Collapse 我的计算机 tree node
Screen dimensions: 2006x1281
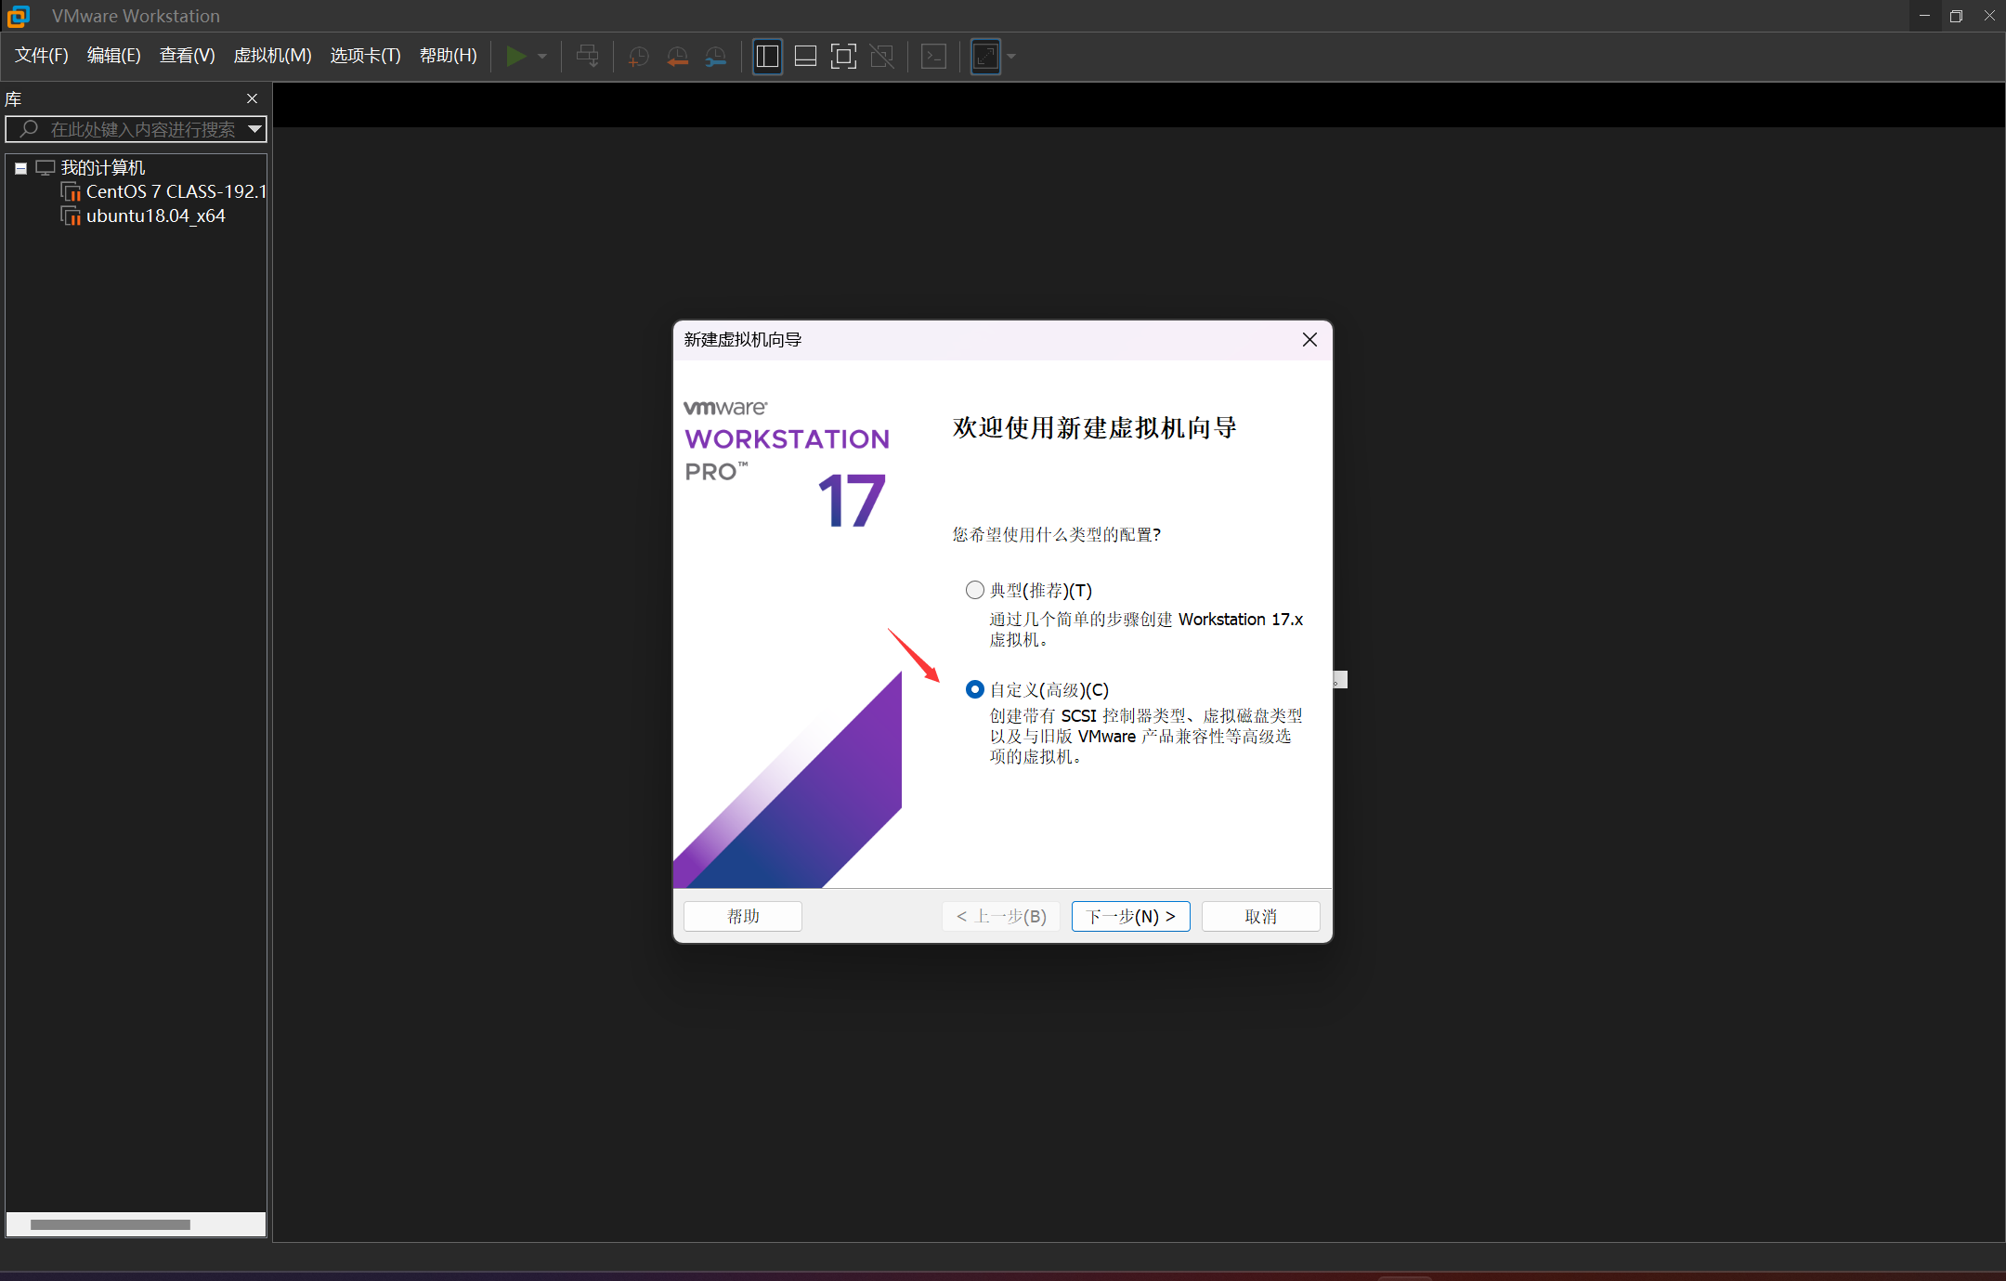[20, 168]
